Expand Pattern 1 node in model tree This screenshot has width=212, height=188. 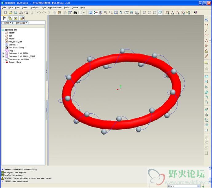coord(3,53)
